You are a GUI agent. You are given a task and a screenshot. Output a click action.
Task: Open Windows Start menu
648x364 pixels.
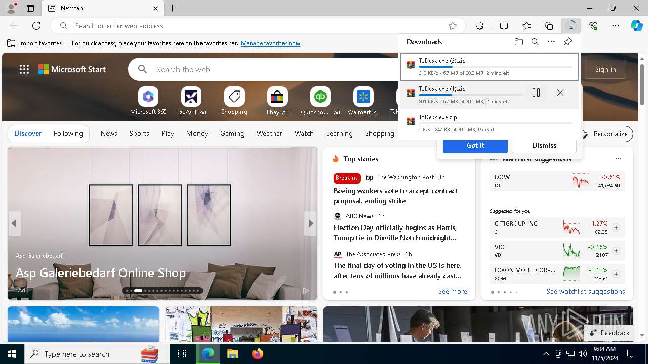(x=12, y=354)
